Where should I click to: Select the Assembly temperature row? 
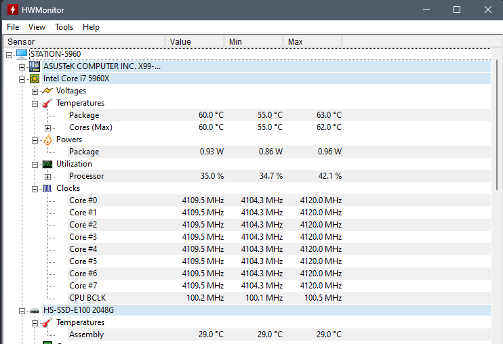coord(279,335)
